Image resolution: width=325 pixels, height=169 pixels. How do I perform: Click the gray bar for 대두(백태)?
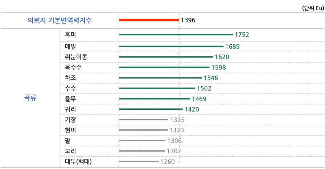(x=139, y=161)
